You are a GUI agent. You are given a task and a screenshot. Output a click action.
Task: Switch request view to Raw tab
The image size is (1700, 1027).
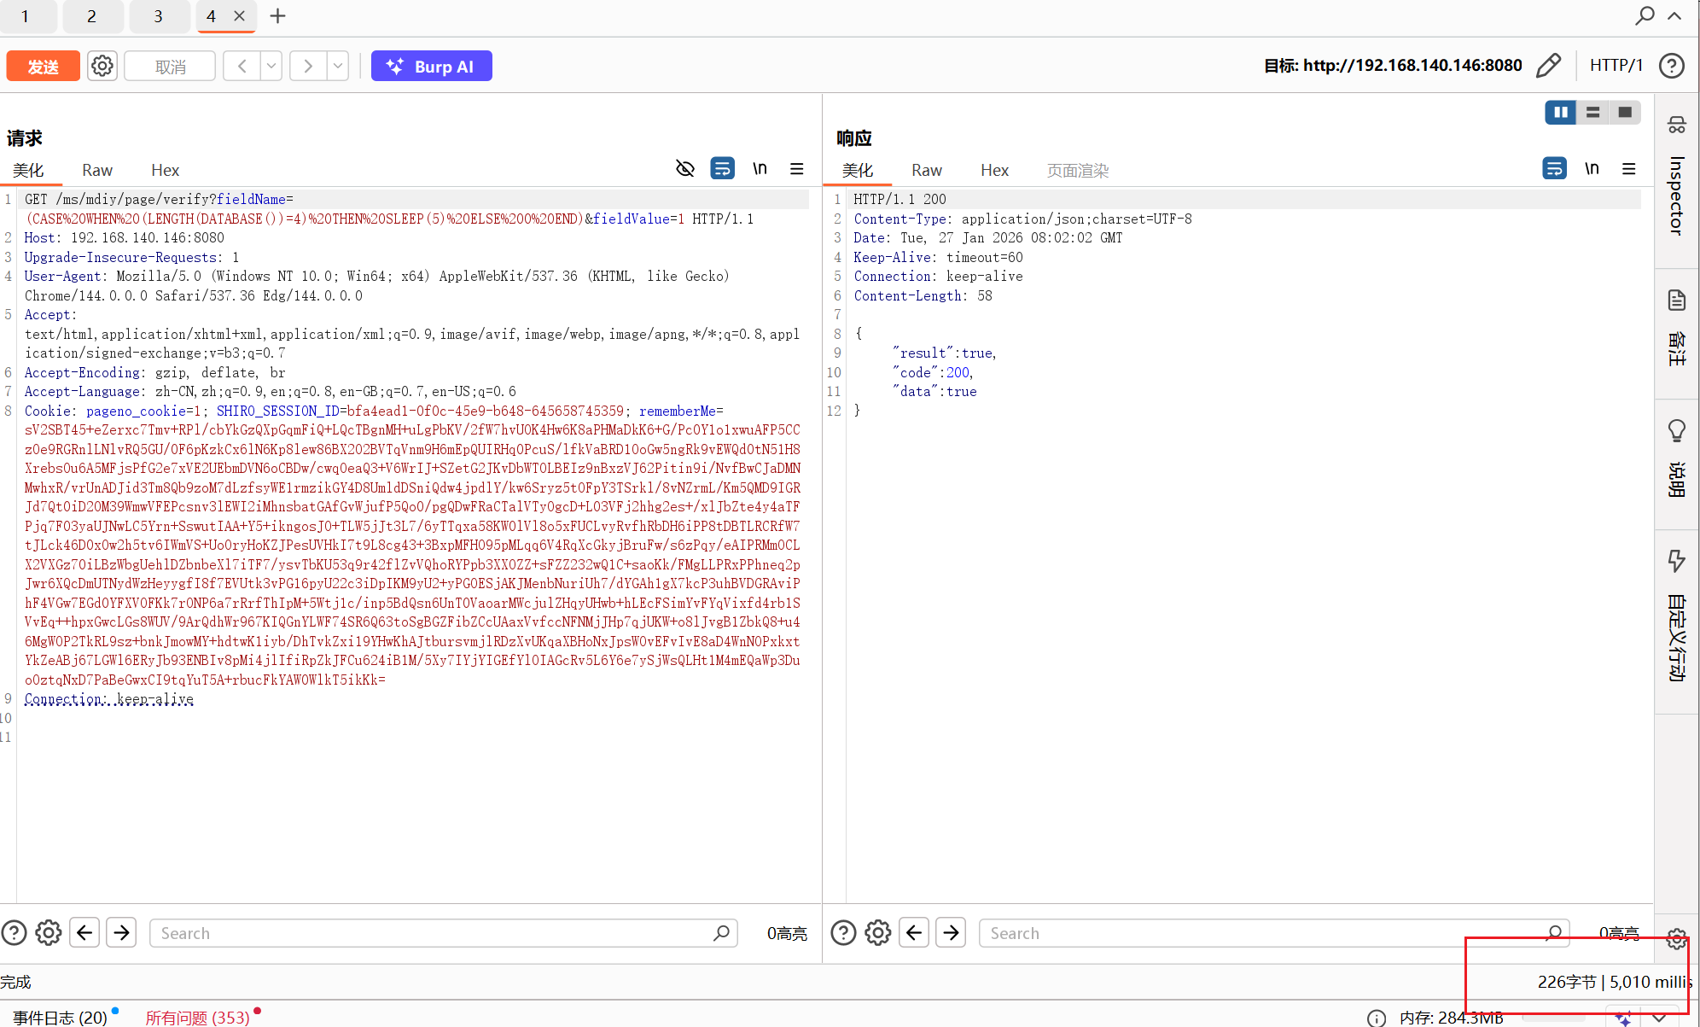[97, 170]
